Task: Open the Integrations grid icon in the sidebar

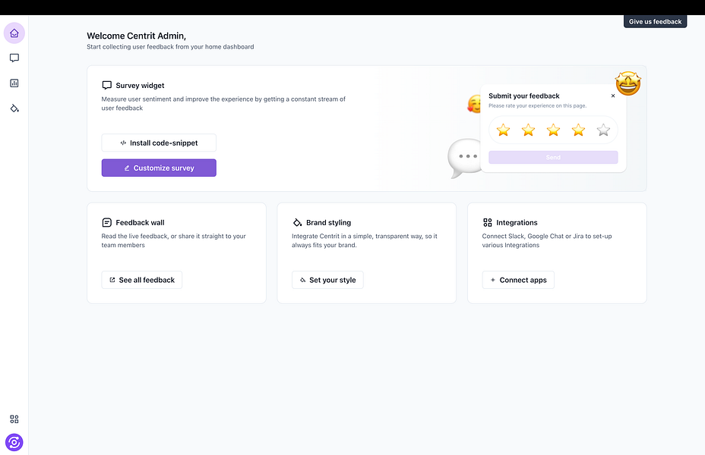Action: click(x=14, y=419)
